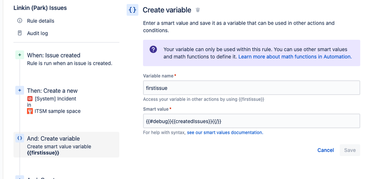Click the large curly braces header icon
This screenshot has height=179, width=381.
(132, 10)
